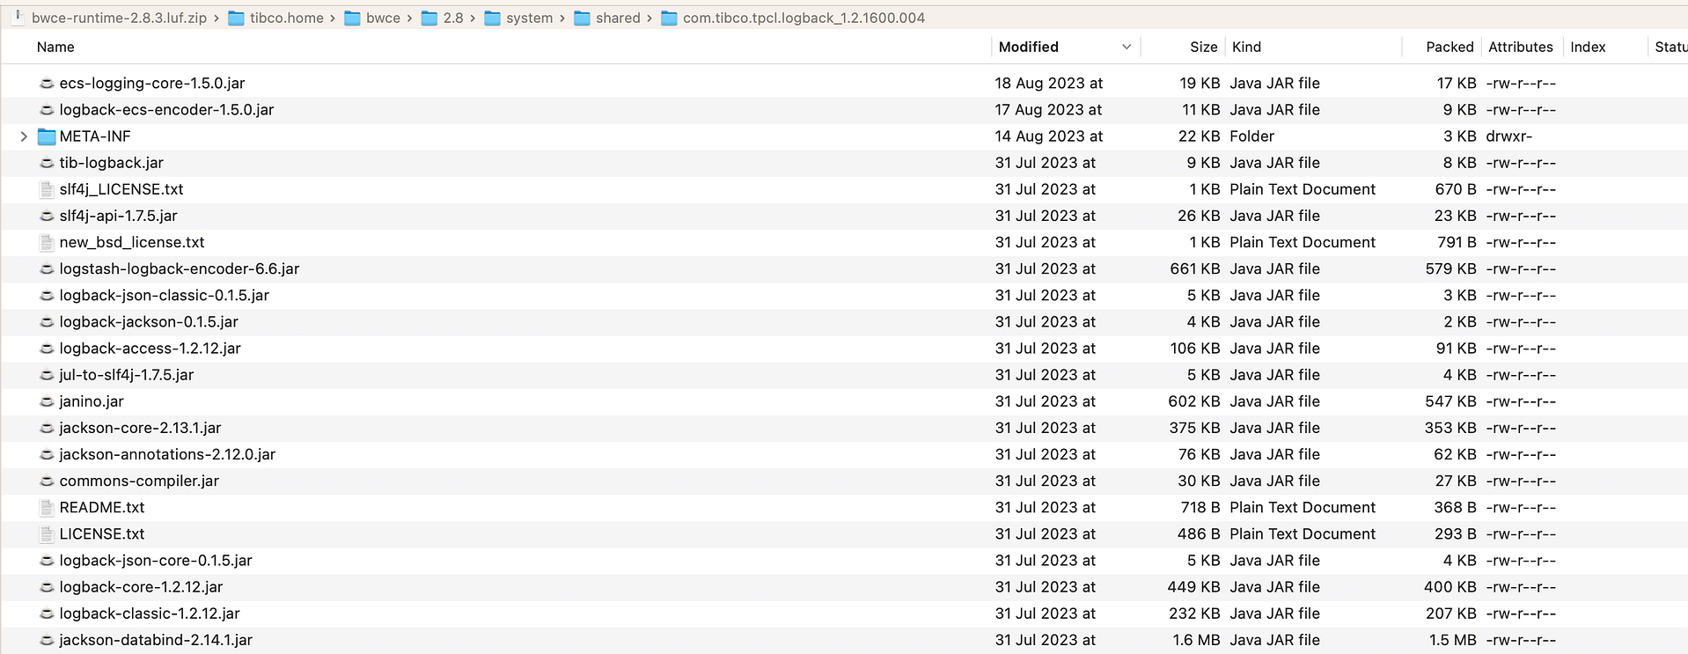
Task: Sort by the Packed column header
Action: coord(1449,48)
